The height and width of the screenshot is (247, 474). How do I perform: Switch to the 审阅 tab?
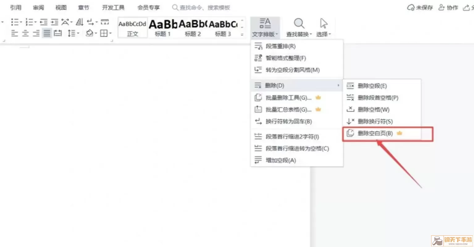(x=39, y=7)
